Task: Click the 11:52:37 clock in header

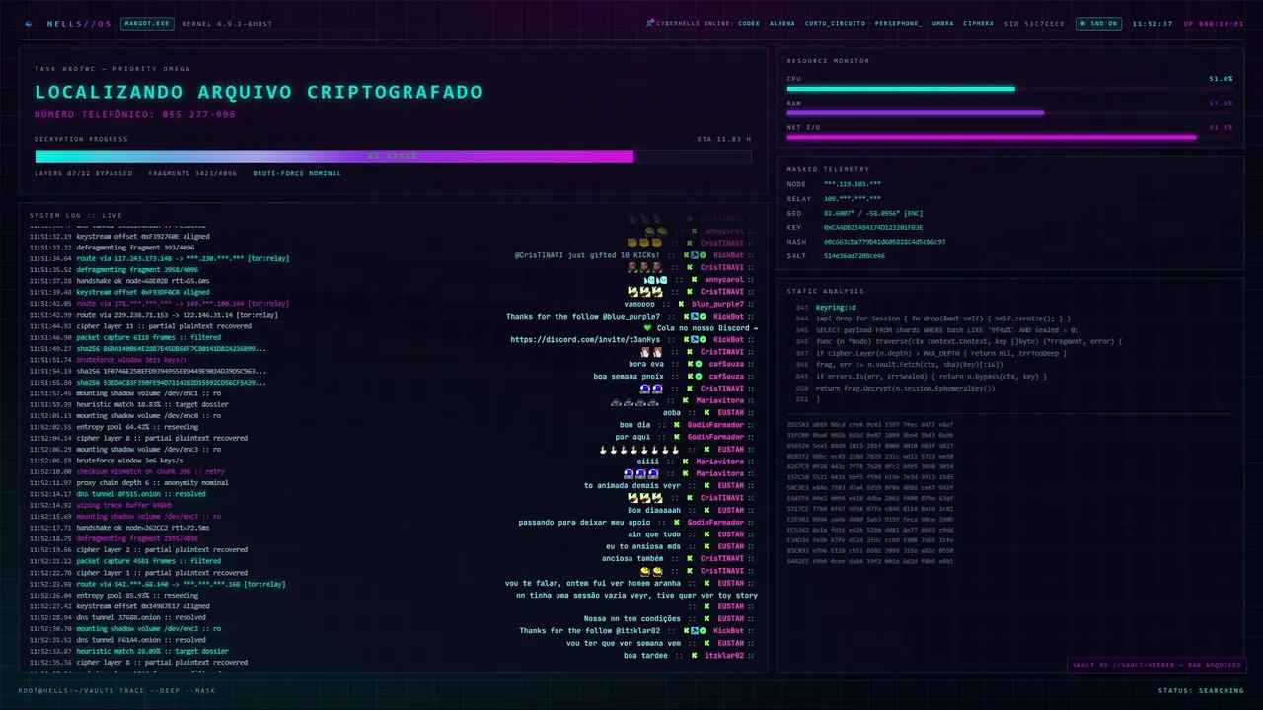Action: (x=1152, y=23)
